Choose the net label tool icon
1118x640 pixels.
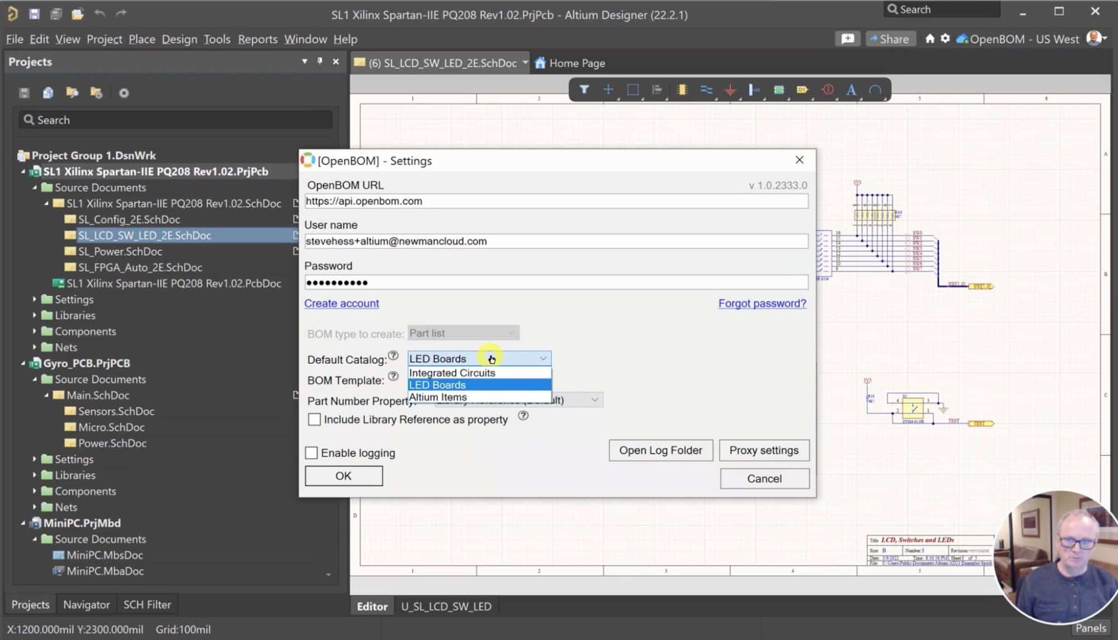(803, 89)
